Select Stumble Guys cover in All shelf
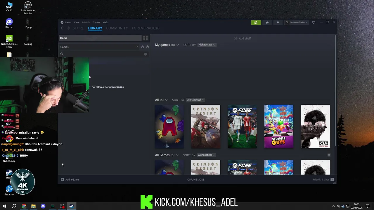374x210 pixels. [x=279, y=127]
